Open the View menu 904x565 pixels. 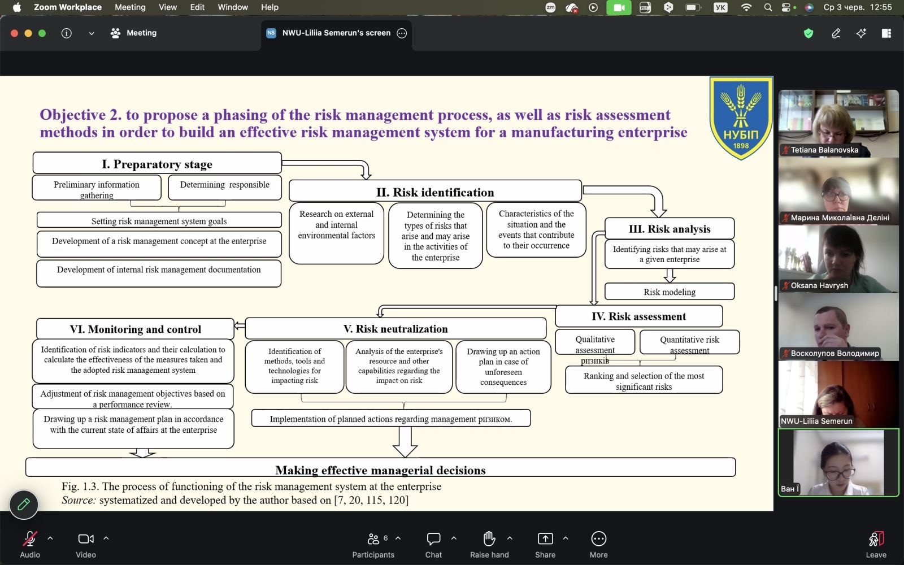tap(168, 7)
